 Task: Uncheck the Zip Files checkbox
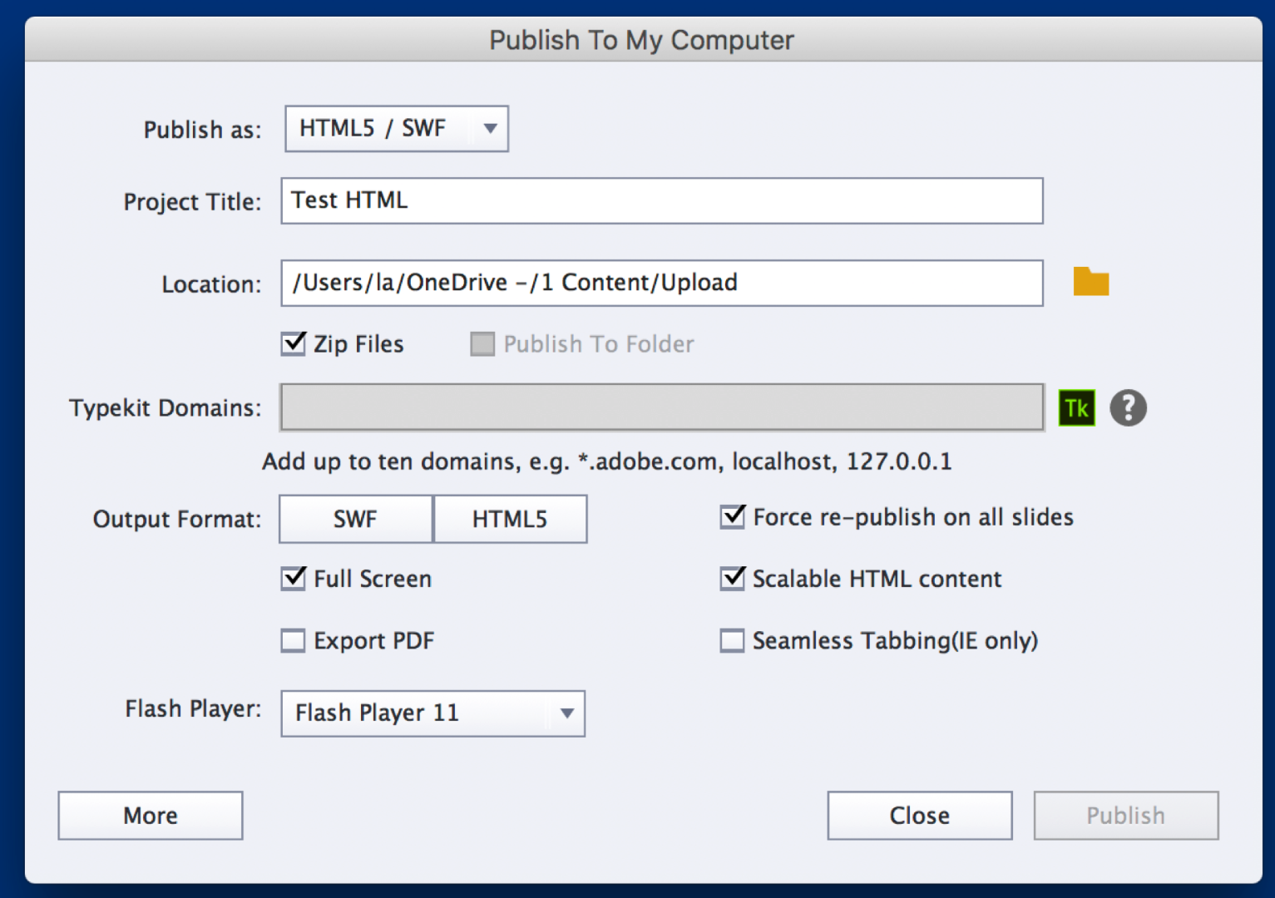point(294,343)
